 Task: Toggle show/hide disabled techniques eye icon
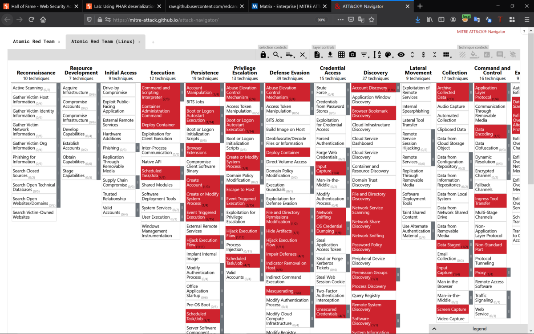tap(401, 55)
